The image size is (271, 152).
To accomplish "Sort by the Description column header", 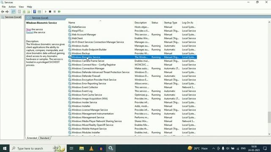I will click(x=141, y=22).
